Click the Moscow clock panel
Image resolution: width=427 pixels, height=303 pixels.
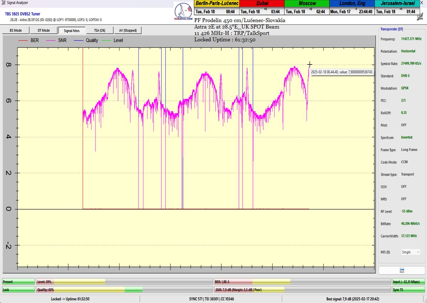coord(307,7)
